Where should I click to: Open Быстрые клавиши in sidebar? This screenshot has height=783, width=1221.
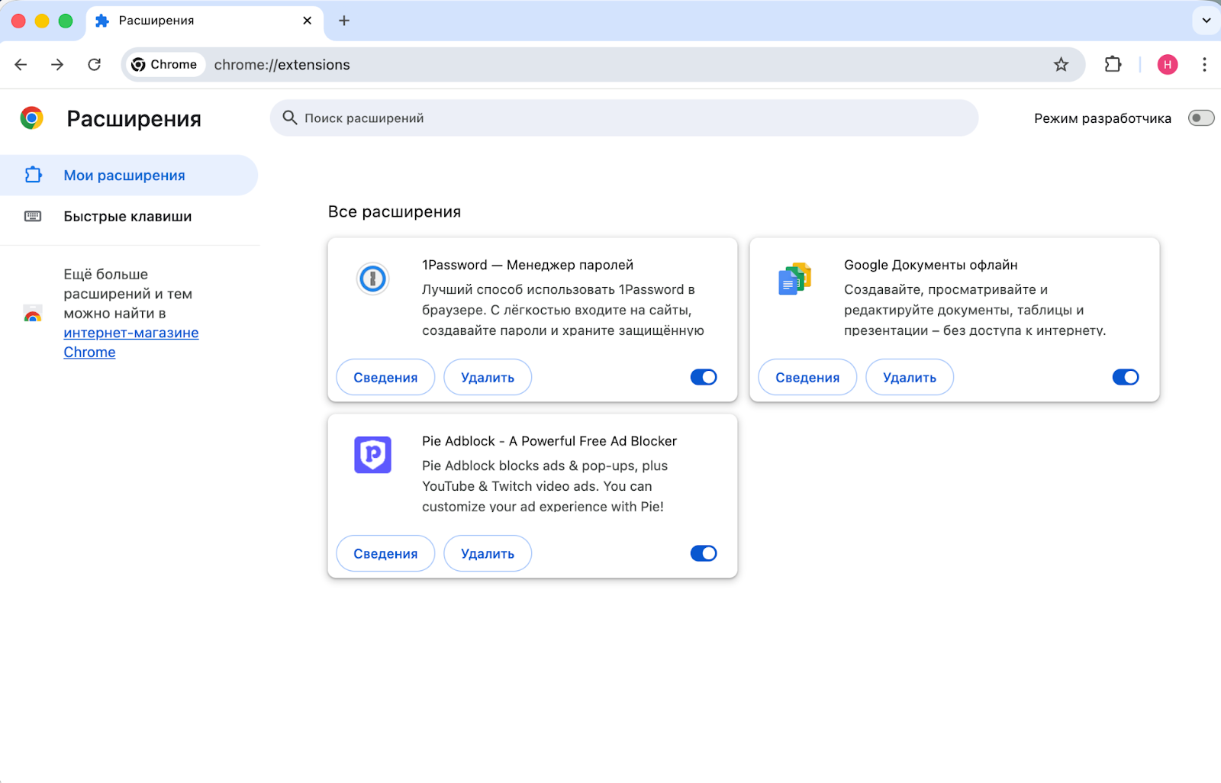pyautogui.click(x=129, y=217)
